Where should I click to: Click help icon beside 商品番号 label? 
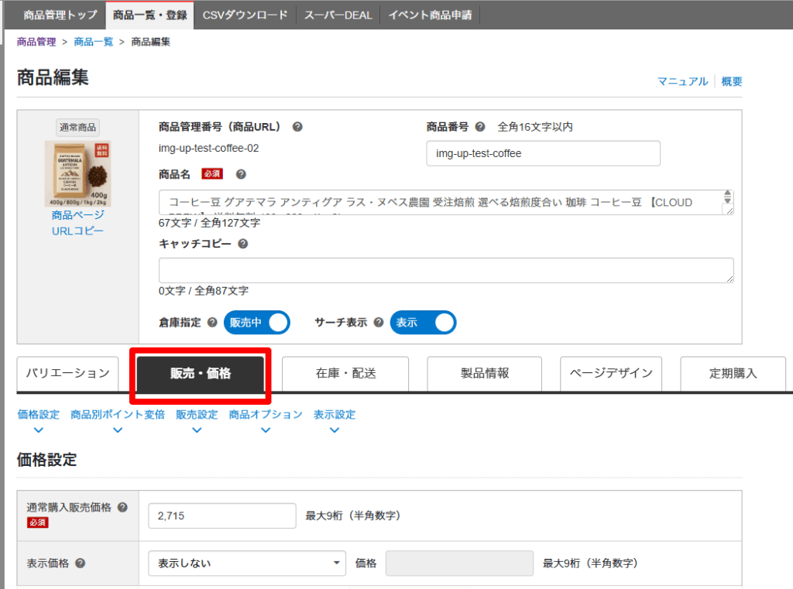click(x=480, y=127)
